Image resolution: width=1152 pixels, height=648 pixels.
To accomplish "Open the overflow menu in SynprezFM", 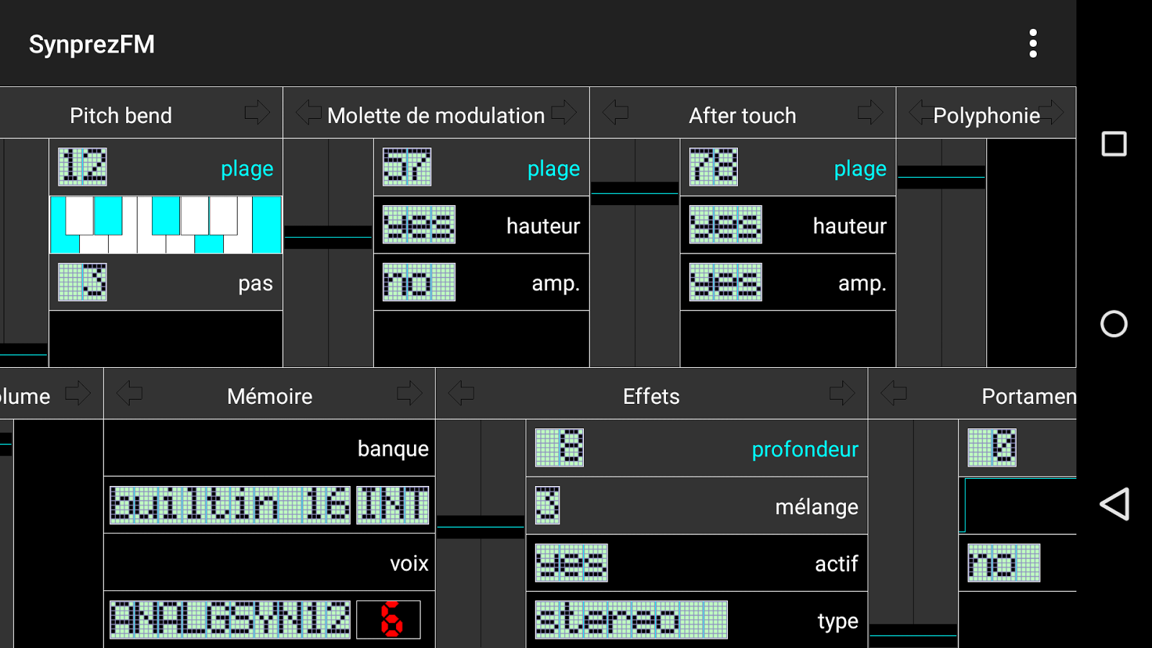I will pos(1033,43).
